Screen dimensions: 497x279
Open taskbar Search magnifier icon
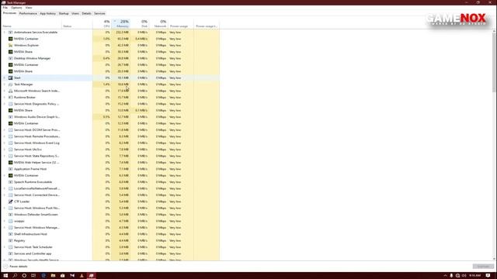(x=15, y=276)
